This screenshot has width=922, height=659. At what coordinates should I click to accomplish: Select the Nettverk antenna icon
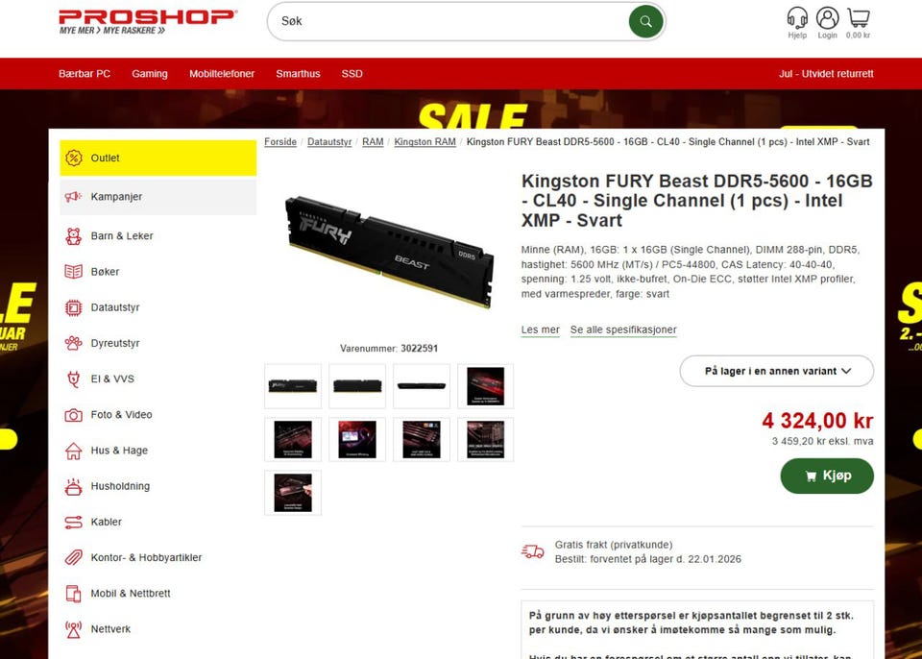click(x=74, y=629)
